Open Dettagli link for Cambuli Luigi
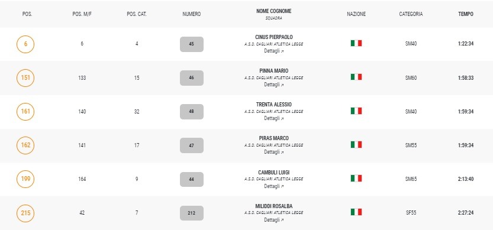Screen dimensions: 493x230 (x=273, y=186)
